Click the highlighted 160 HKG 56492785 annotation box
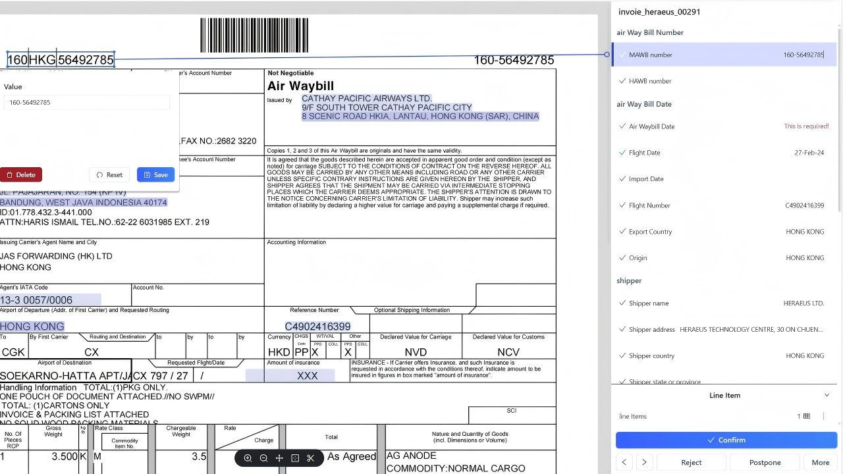 tap(61, 60)
